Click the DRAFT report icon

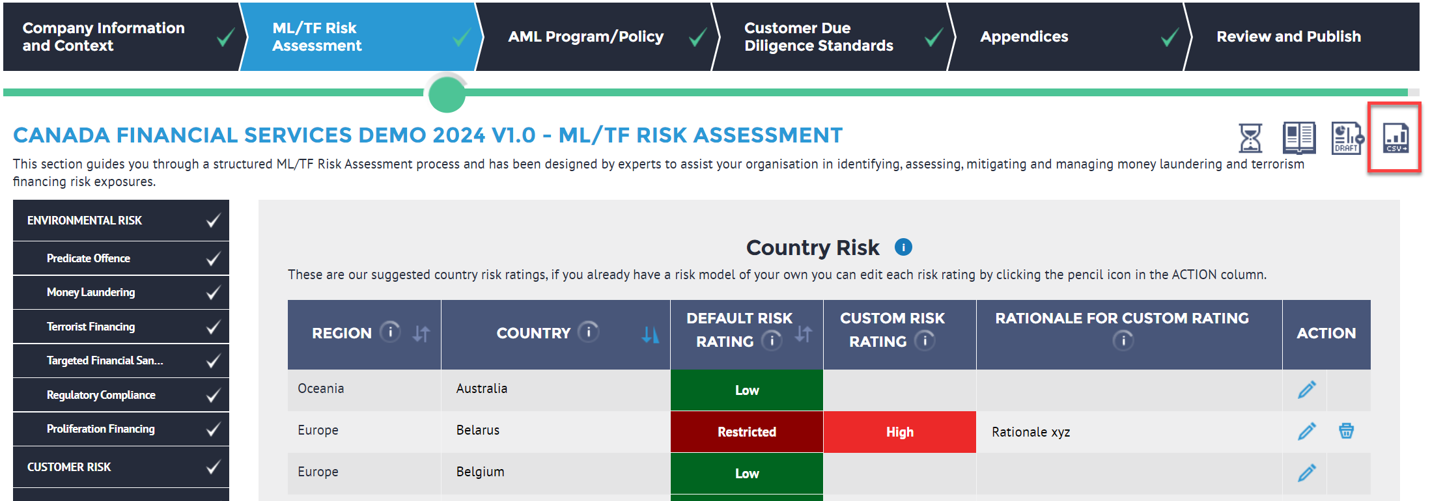tap(1347, 137)
